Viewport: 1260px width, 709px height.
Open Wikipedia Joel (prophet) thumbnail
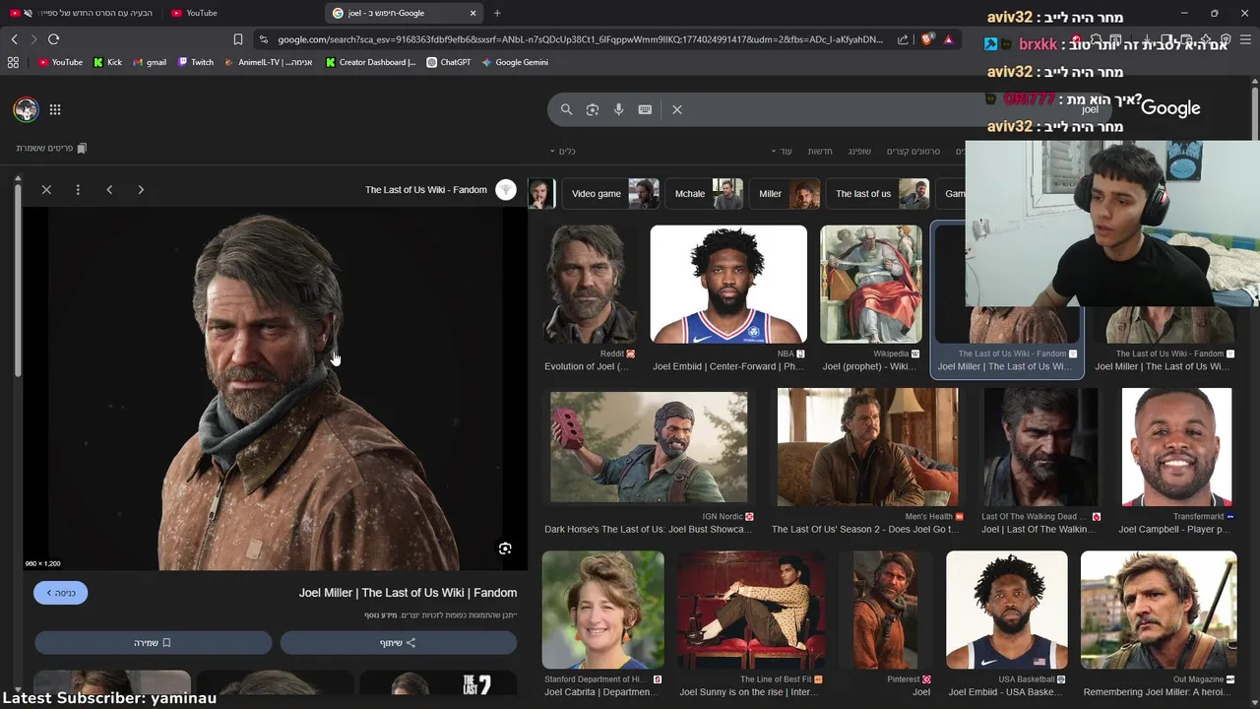point(871,285)
